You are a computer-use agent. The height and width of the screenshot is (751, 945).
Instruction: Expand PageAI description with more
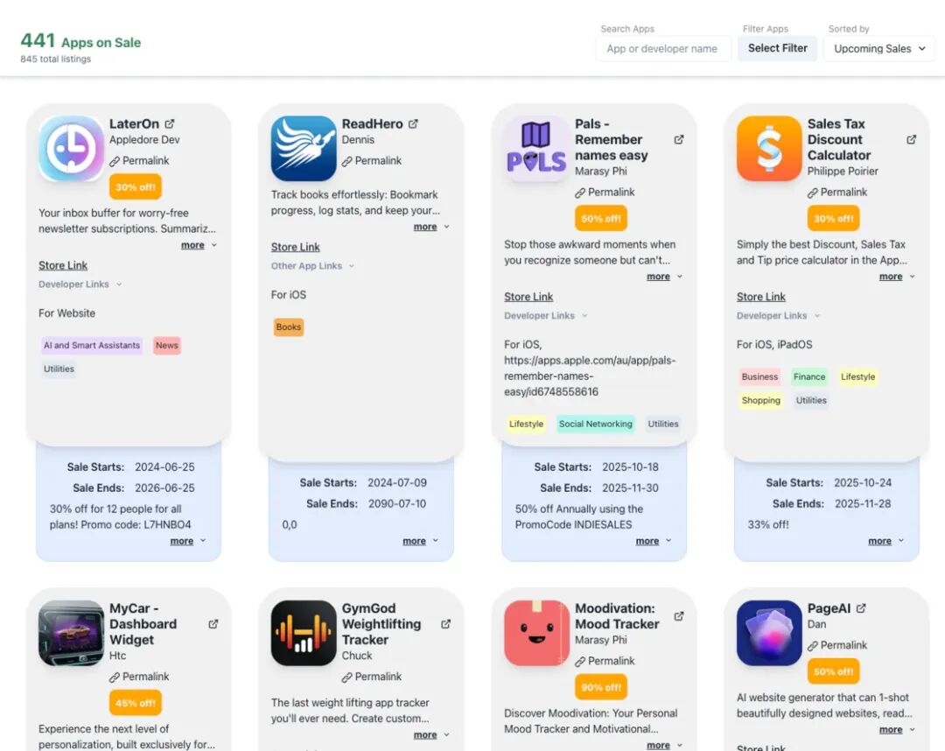tap(897, 730)
